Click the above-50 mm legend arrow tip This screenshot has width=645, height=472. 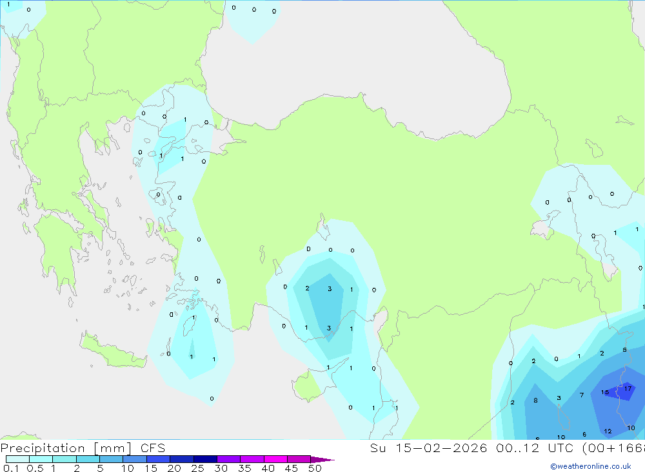[323, 460]
